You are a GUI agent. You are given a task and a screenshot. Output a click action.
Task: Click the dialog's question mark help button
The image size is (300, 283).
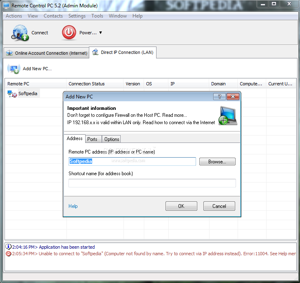tap(219, 97)
